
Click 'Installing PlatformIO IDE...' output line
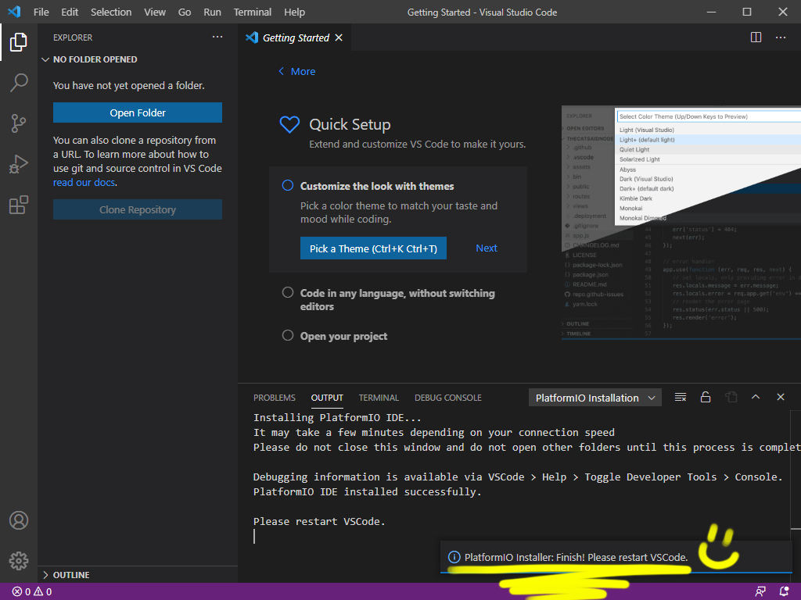click(x=337, y=417)
